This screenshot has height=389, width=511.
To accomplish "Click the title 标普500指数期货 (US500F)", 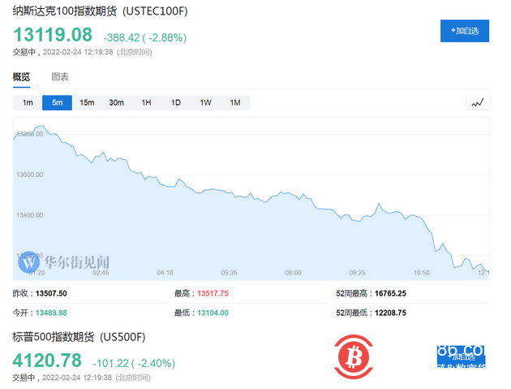I will click(x=79, y=337).
